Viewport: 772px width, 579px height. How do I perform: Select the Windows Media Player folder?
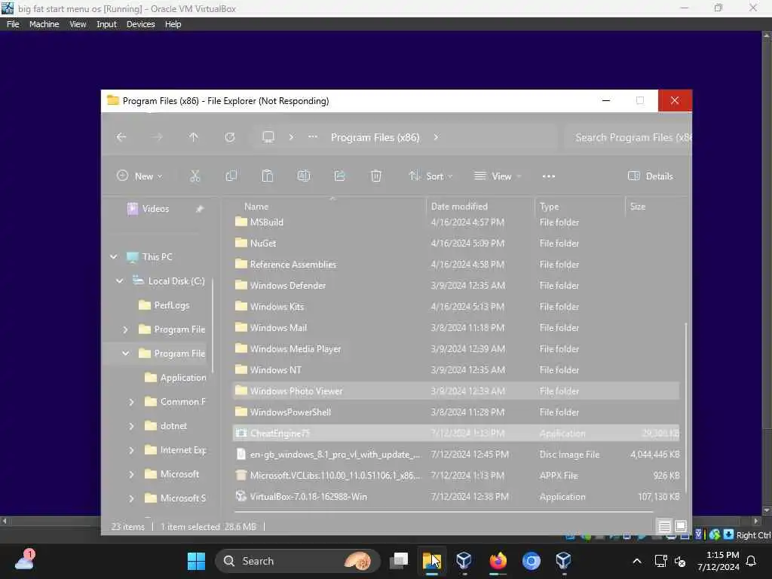[x=455, y=349]
